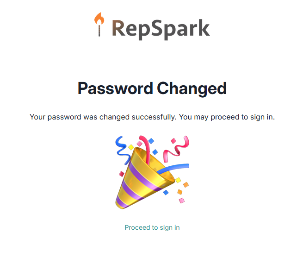Click the RepSpark flame matchstick icon
The height and width of the screenshot is (264, 303).
(x=99, y=25)
